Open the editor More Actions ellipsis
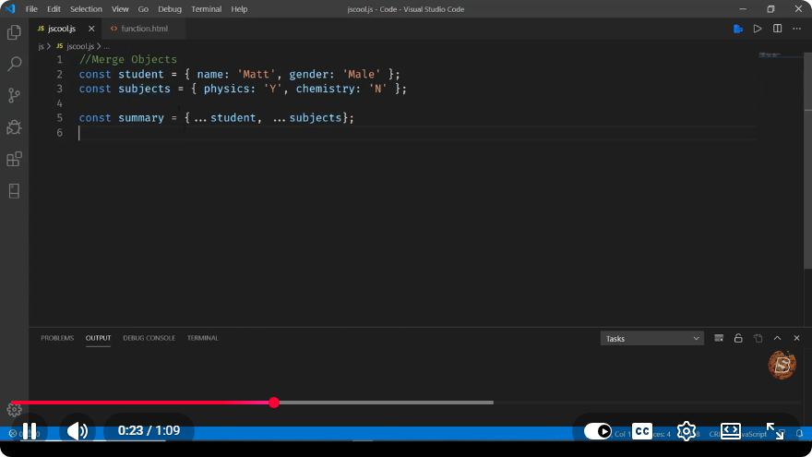Image resolution: width=812 pixels, height=457 pixels. click(x=796, y=29)
